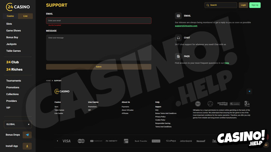Screen dimensions: 271x152
Task: Open the 24 Riches page
Action: point(14,70)
